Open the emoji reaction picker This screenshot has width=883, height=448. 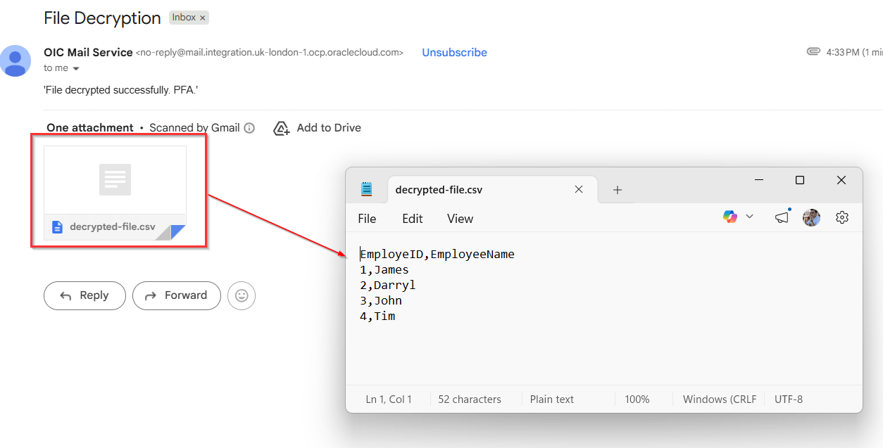(242, 296)
